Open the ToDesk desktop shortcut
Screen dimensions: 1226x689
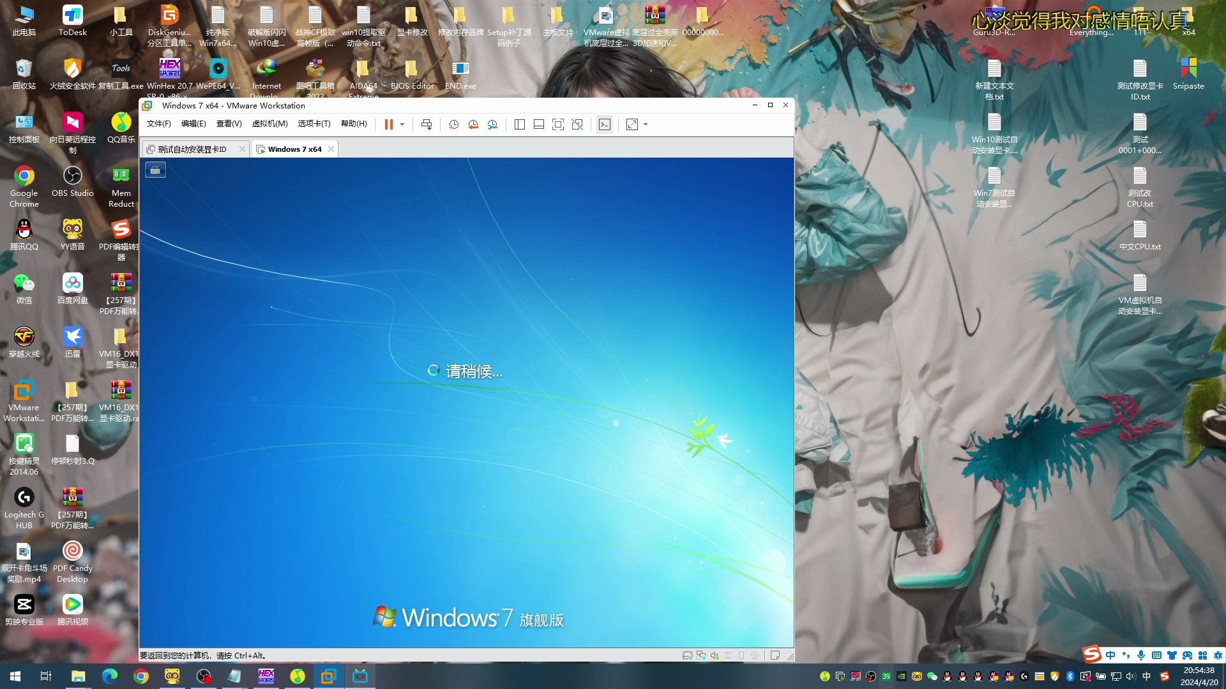point(72,21)
